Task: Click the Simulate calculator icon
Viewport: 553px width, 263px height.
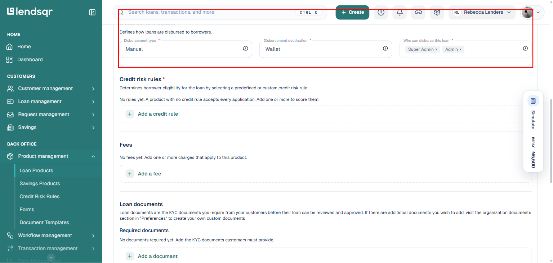Action: coord(533,101)
